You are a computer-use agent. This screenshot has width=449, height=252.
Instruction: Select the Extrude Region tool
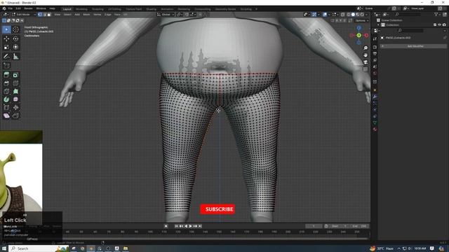6,75
